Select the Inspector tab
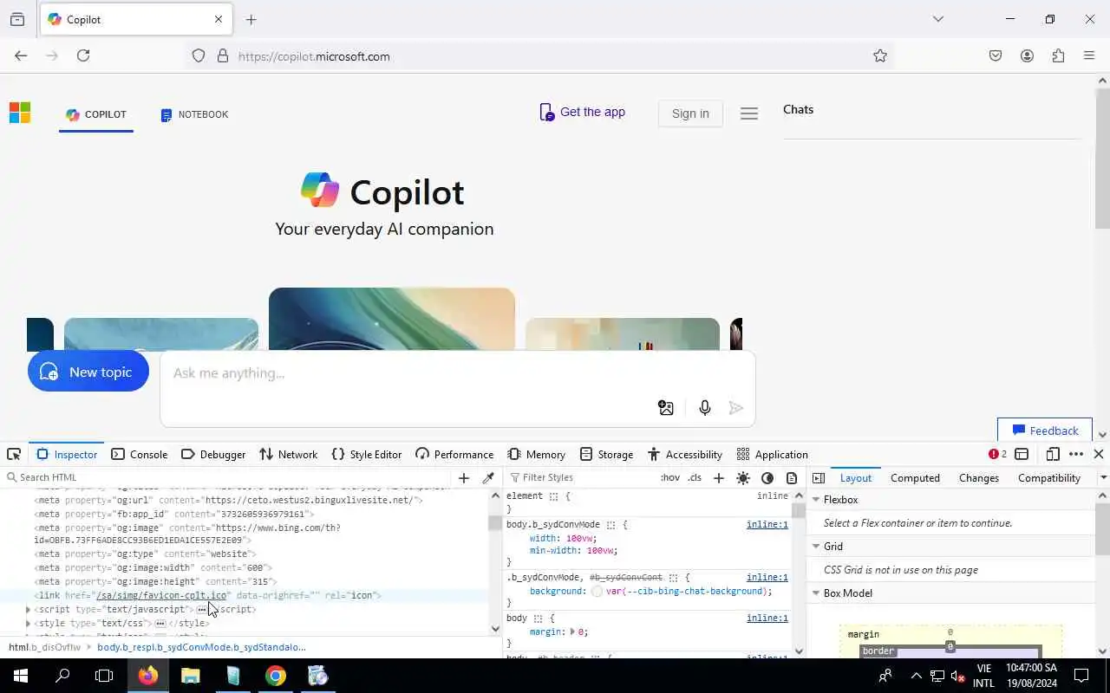This screenshot has width=1110, height=693. [67, 454]
